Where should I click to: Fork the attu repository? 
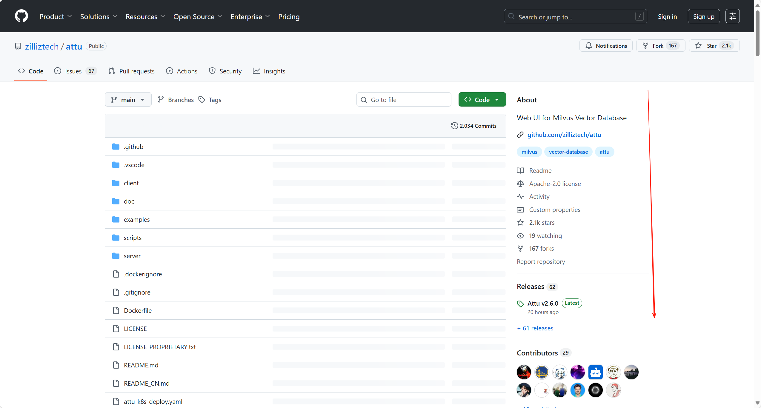click(x=660, y=46)
